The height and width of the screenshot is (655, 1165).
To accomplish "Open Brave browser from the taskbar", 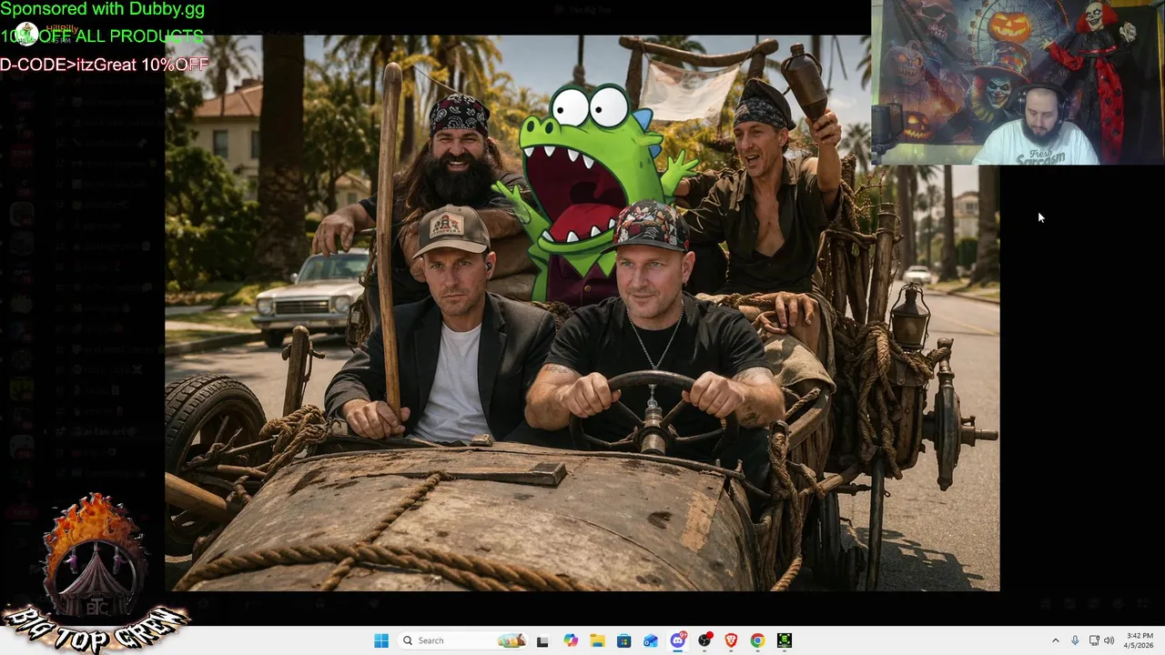I will point(731,640).
